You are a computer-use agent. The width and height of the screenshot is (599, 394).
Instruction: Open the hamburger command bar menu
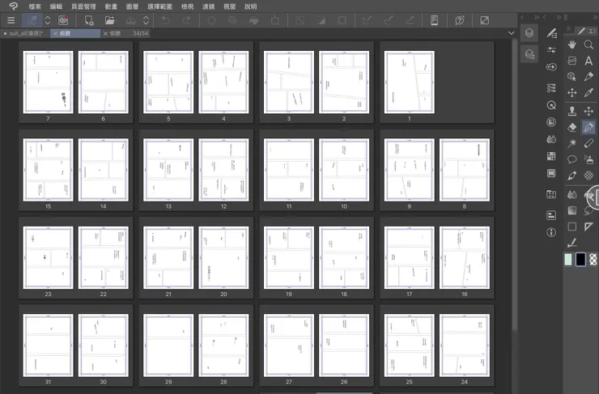[x=11, y=20]
